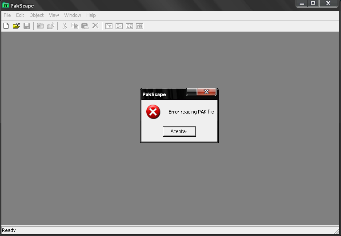Click the New folder toolbar icon
Image resolution: width=341 pixels, height=236 pixels.
click(x=40, y=26)
